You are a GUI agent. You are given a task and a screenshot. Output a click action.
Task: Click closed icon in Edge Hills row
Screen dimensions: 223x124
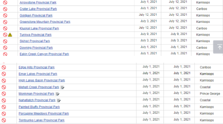tap(4, 67)
